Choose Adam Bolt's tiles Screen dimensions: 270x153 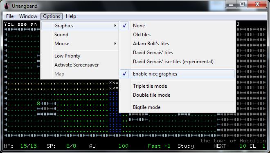(178, 43)
